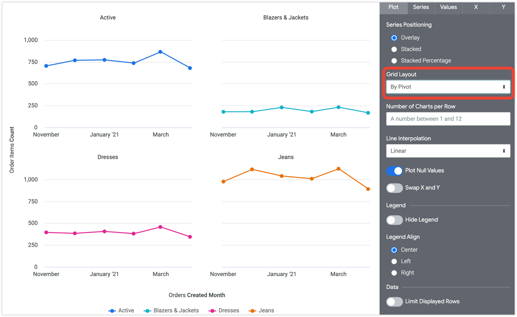Go to the X axis tab

click(476, 7)
